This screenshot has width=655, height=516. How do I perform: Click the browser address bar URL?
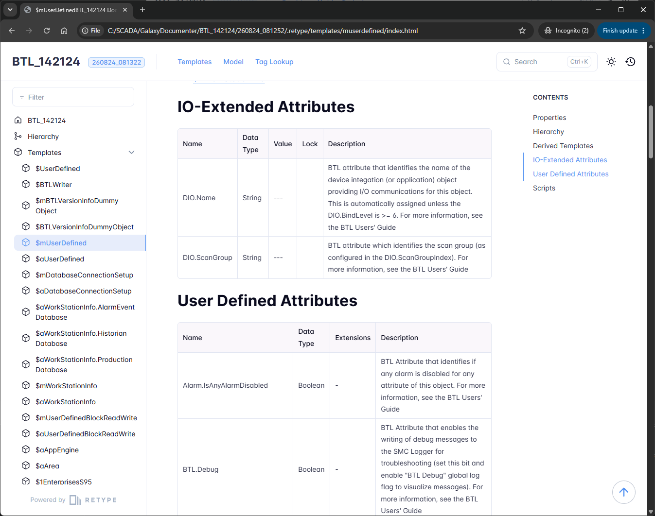[x=263, y=31]
